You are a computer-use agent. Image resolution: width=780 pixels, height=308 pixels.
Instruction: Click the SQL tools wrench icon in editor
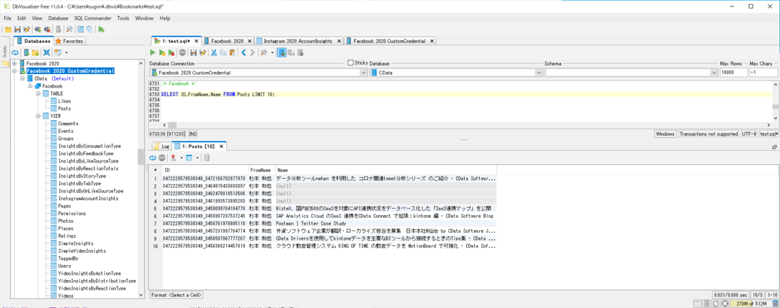pyautogui.click(x=263, y=52)
